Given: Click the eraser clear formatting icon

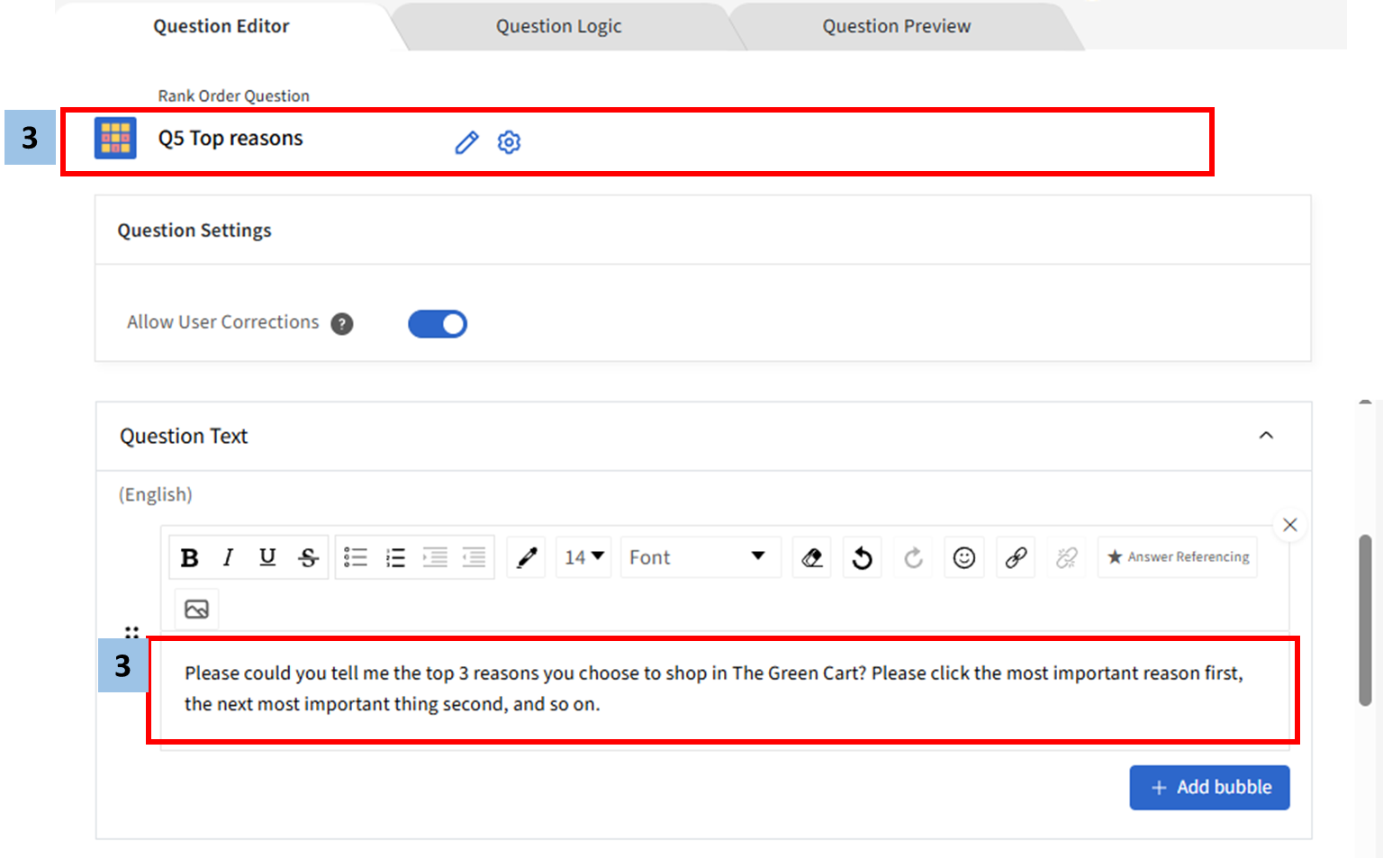Looking at the screenshot, I should pyautogui.click(x=812, y=558).
